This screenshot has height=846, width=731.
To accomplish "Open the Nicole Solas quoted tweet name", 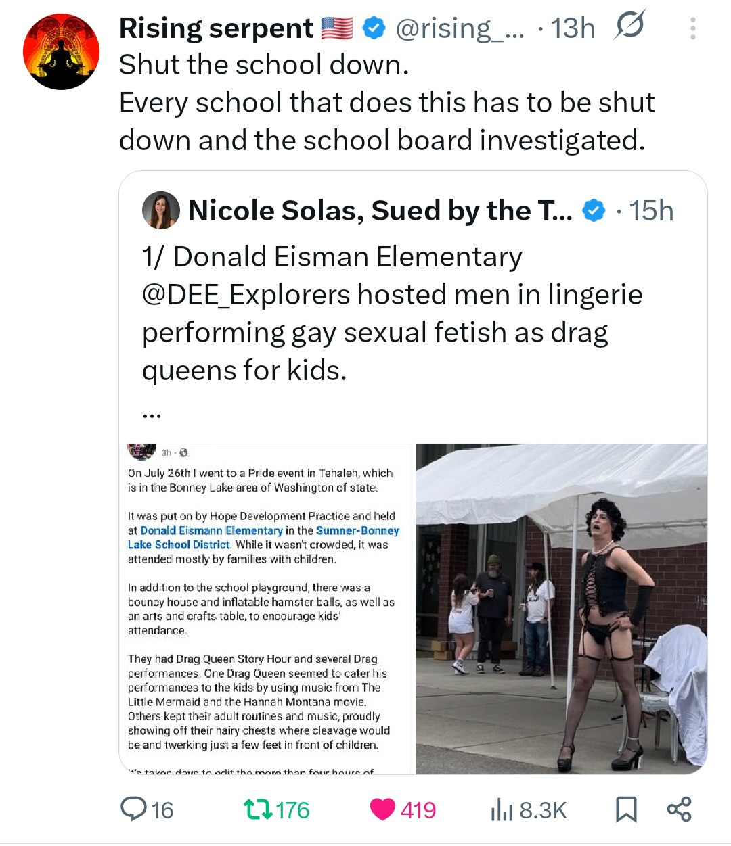I will (x=380, y=211).
